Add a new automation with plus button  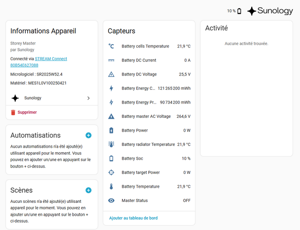coord(88,135)
